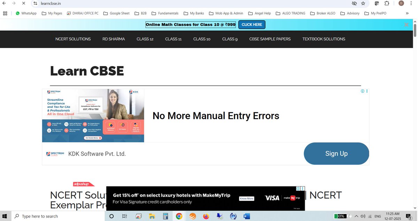Click the Type here to search box
This screenshot has height=221, width=418.
pos(58,216)
